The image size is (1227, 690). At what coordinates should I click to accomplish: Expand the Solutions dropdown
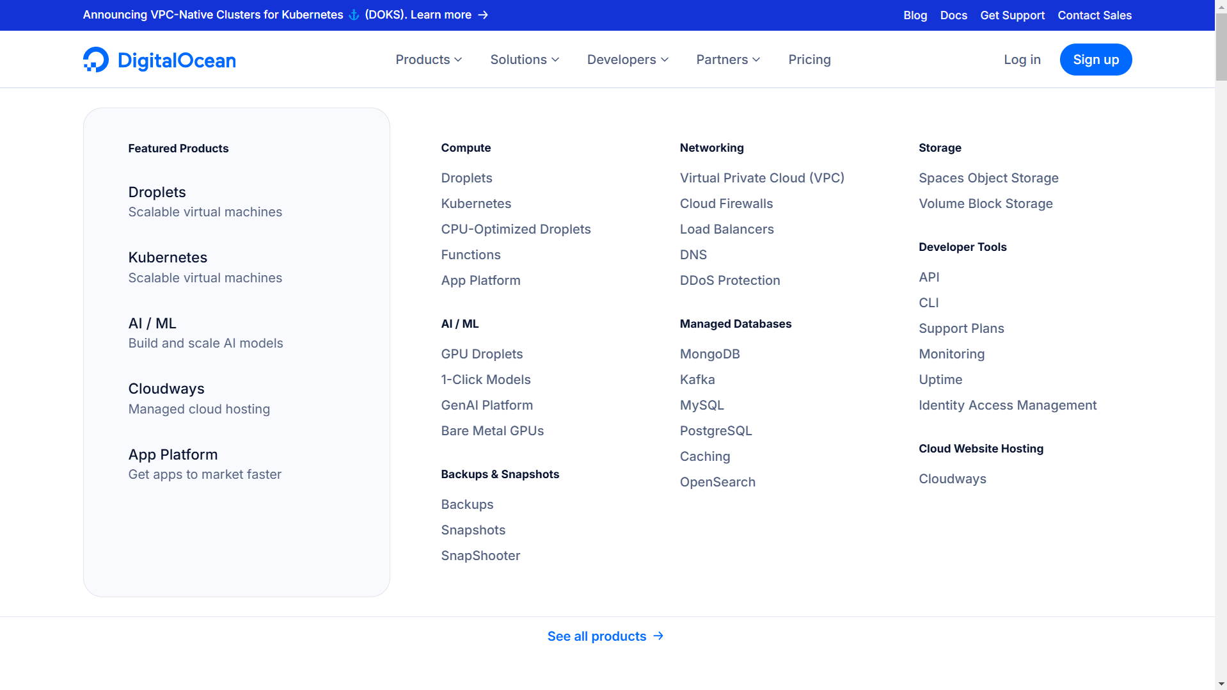point(525,60)
